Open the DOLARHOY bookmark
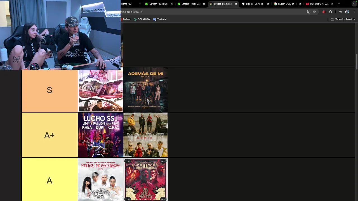The image size is (358, 201). coord(142,19)
